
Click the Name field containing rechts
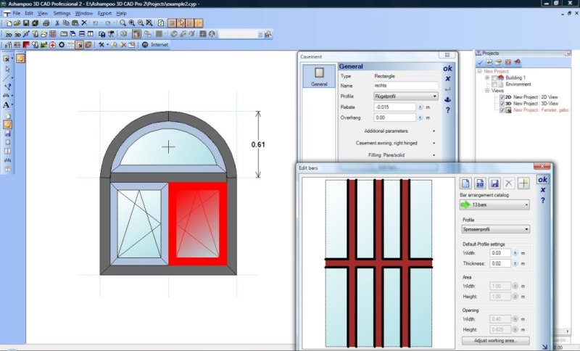pos(406,86)
